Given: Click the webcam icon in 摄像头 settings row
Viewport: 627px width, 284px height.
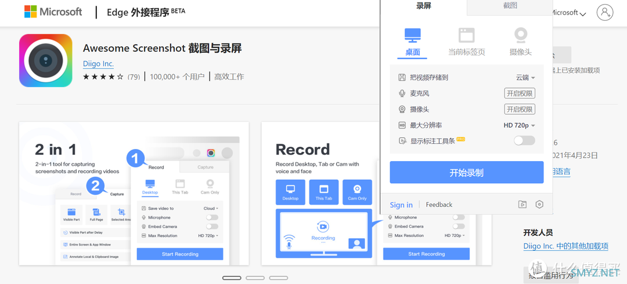Looking at the screenshot, I should 402,110.
